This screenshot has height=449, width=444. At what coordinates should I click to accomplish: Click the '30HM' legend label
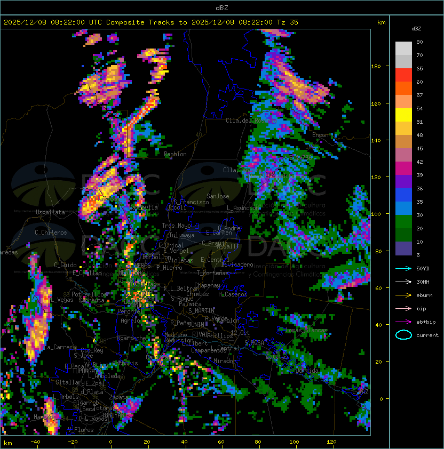(x=423, y=282)
